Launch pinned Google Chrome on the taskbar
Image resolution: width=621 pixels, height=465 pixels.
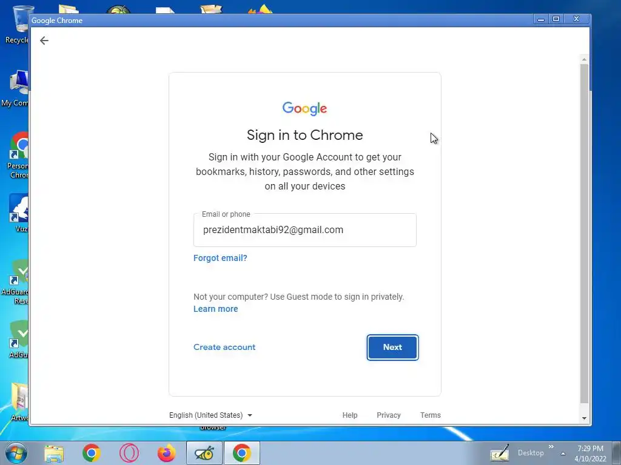coord(92,453)
